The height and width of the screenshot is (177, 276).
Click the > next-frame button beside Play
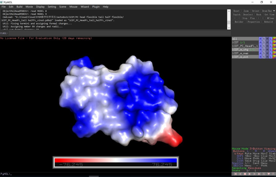258,18
